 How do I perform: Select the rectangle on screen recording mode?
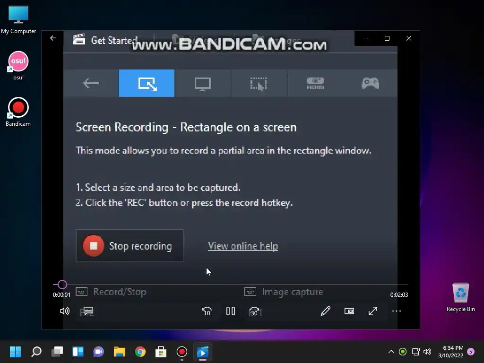point(147,83)
